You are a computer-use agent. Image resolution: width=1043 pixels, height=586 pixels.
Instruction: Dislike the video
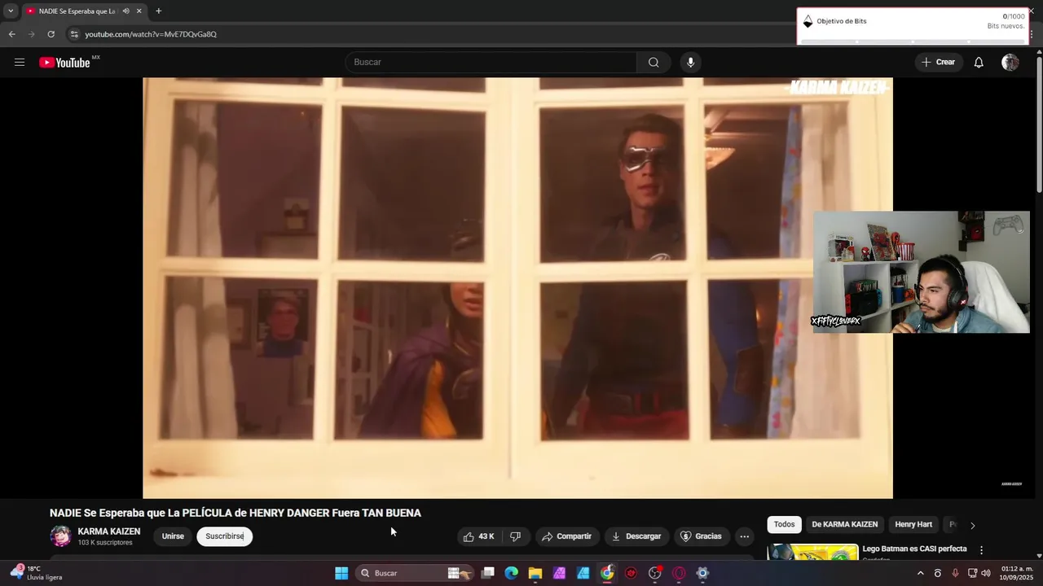pyautogui.click(x=515, y=536)
